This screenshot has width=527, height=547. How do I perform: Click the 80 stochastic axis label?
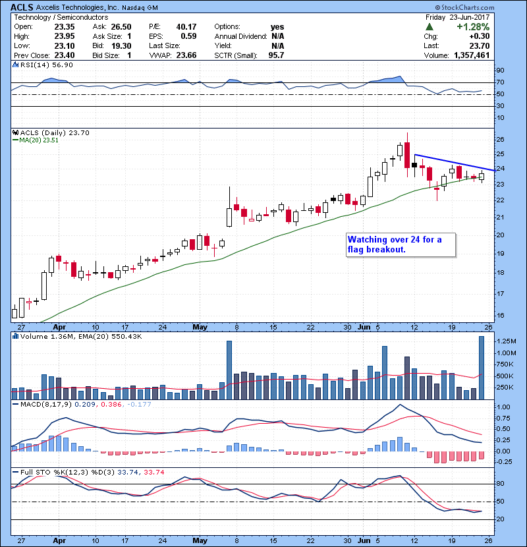coord(500,484)
